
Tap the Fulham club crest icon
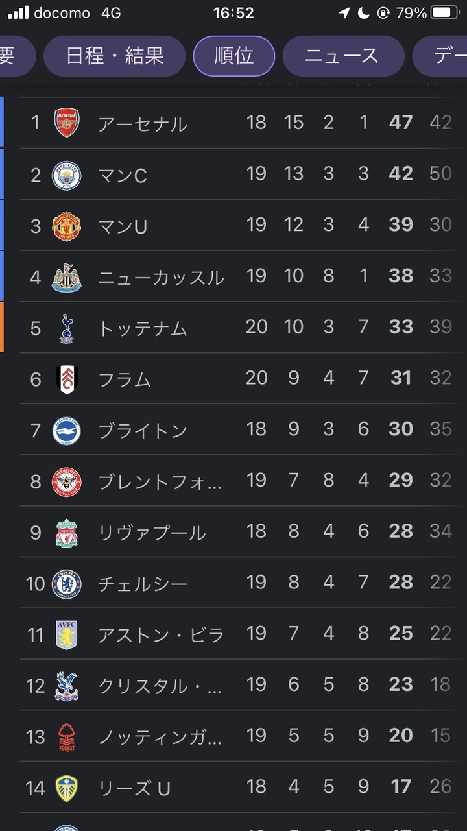[x=67, y=379]
